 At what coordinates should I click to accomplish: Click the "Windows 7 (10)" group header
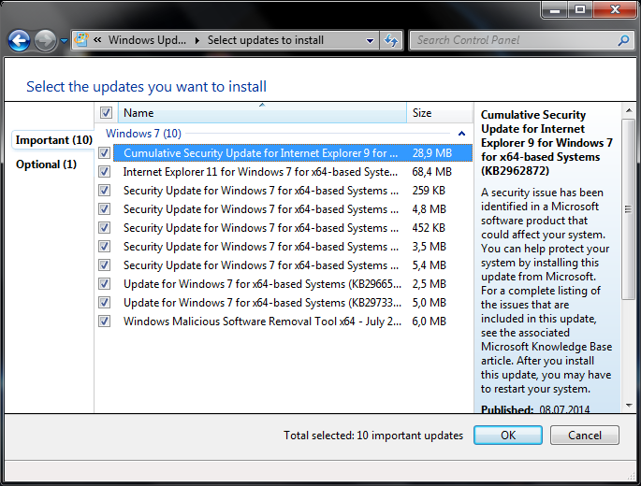point(143,134)
